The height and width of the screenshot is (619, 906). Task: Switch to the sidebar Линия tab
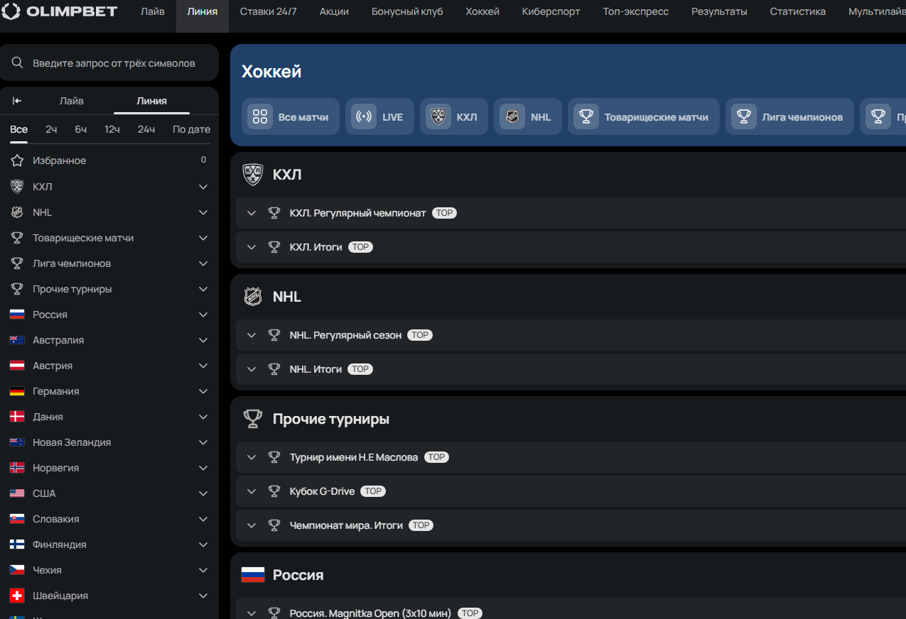click(151, 101)
